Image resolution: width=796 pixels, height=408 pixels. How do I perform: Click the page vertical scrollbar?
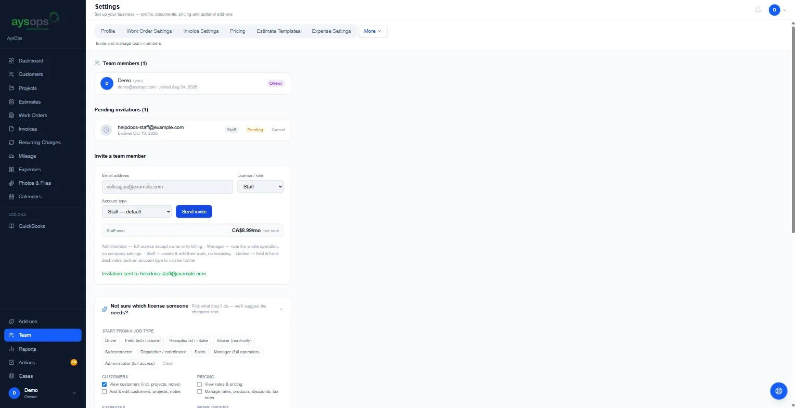793,130
